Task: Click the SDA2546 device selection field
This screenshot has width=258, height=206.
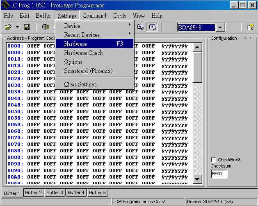Action: [x=196, y=27]
